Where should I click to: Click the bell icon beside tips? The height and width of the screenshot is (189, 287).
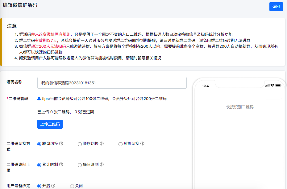pos(39,99)
